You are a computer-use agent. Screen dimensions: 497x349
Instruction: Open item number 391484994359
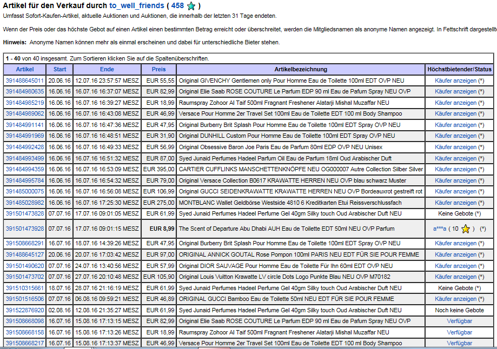tap(25, 170)
